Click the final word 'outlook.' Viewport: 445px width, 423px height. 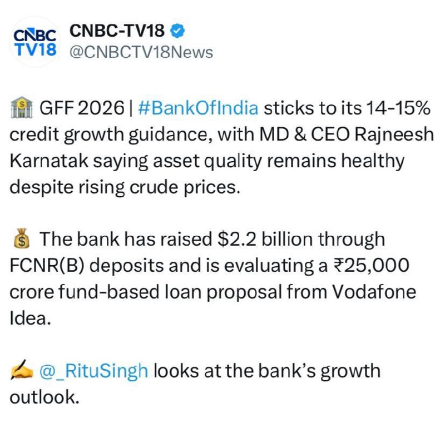click(44, 397)
